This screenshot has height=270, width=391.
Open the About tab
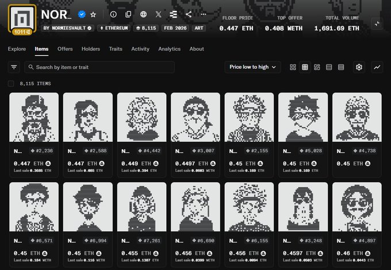tap(197, 49)
